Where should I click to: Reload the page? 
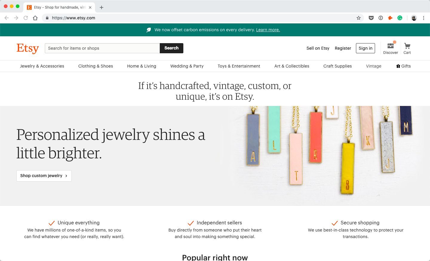click(x=26, y=18)
